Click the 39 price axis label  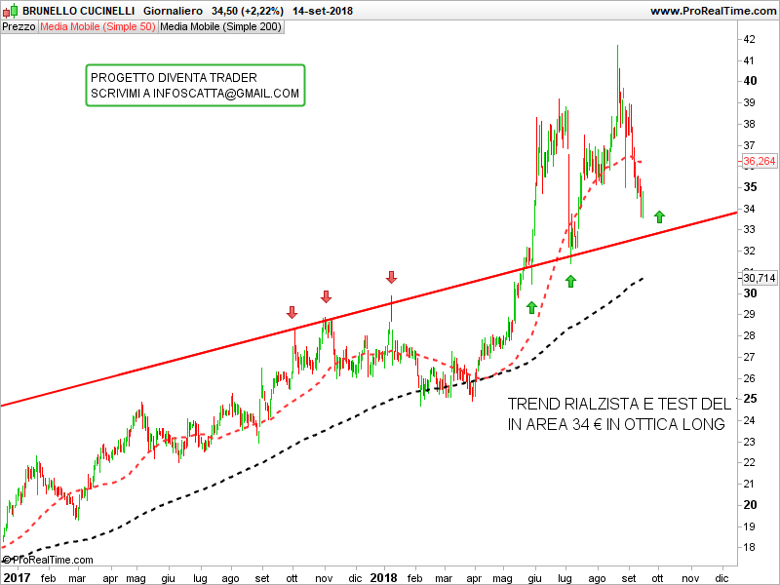tap(749, 102)
